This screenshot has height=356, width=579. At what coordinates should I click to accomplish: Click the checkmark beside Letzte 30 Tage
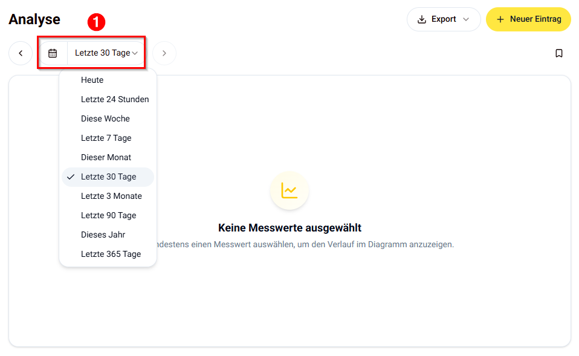tap(71, 177)
